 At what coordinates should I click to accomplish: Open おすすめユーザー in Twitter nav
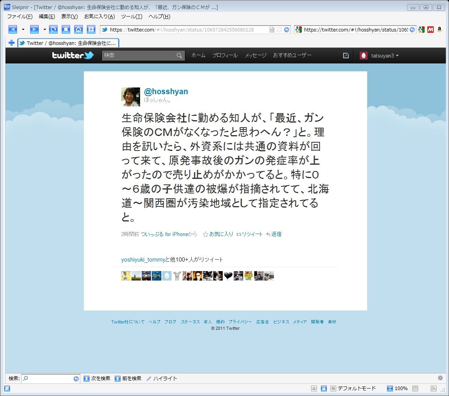(292, 55)
